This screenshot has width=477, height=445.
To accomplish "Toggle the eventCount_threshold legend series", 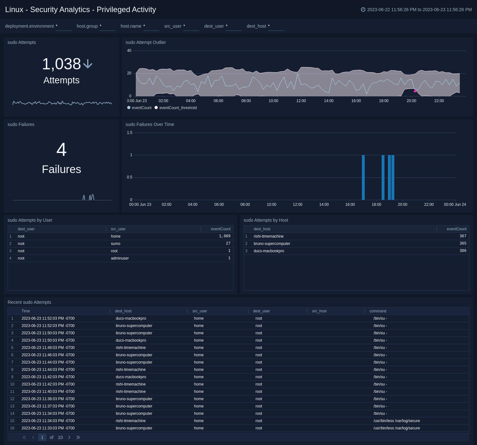I will [x=176, y=108].
